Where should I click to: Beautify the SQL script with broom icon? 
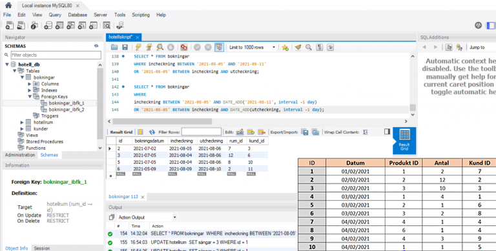point(298,47)
